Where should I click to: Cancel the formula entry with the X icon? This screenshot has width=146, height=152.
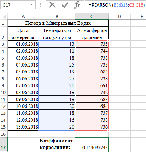click(52, 5)
